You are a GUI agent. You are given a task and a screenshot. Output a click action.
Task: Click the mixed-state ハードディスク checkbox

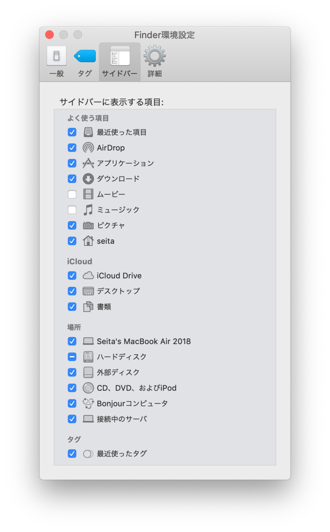point(72,356)
